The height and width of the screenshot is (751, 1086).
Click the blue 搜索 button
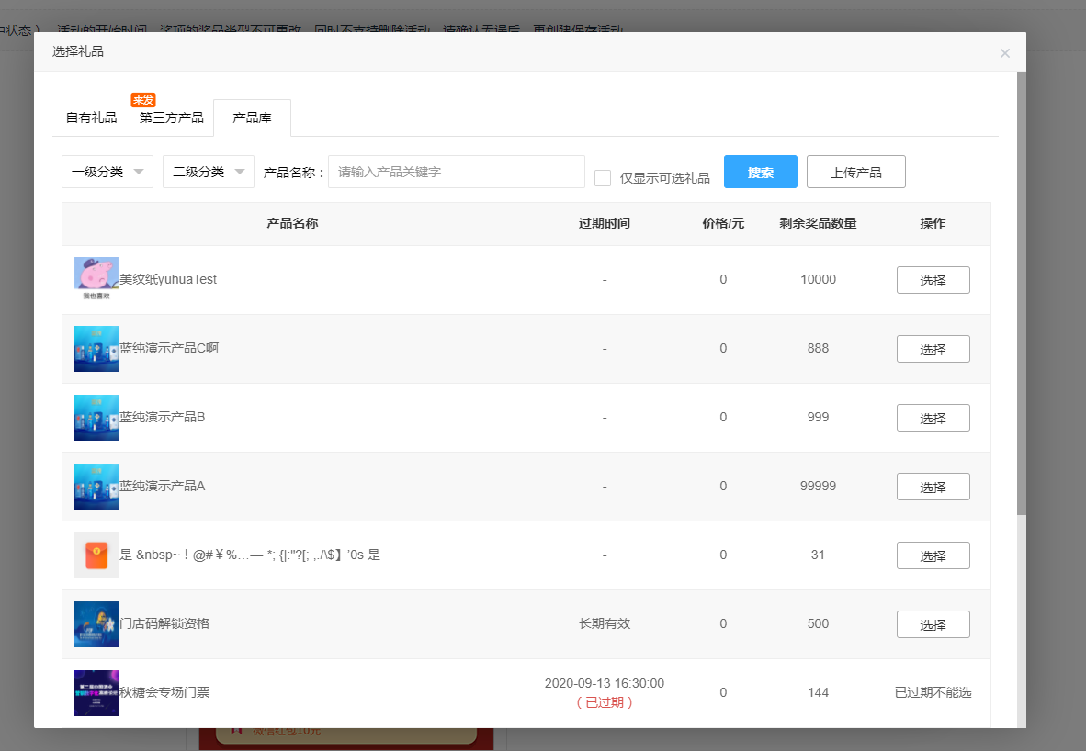click(761, 172)
